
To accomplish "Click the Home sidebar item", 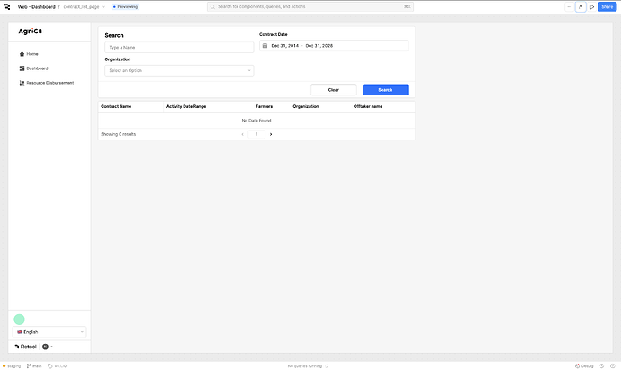I will (x=32, y=54).
